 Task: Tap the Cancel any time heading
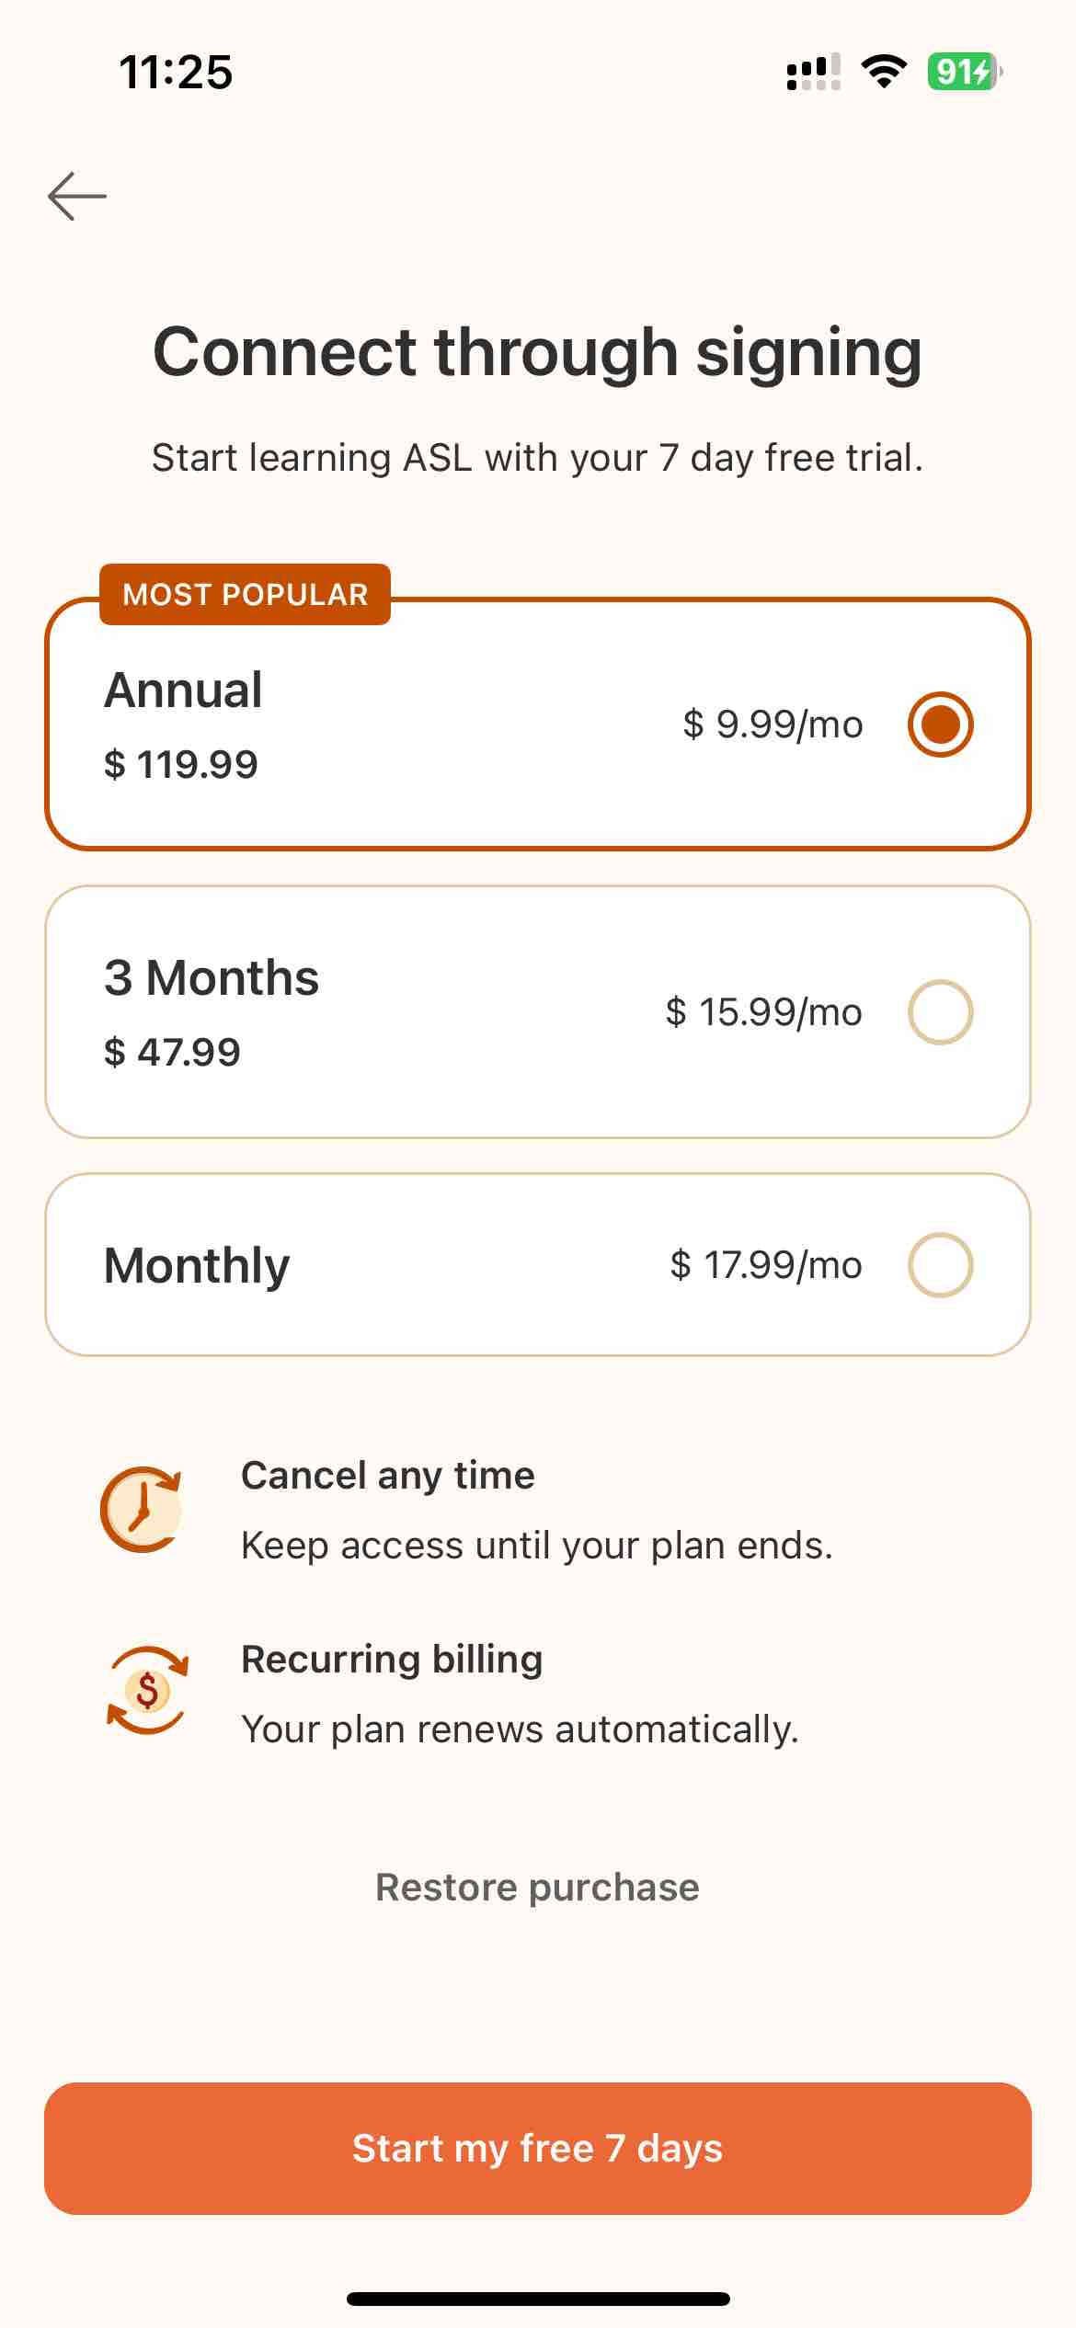388,1476
